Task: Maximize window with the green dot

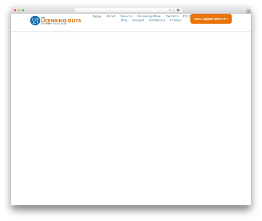Action: pos(23,10)
